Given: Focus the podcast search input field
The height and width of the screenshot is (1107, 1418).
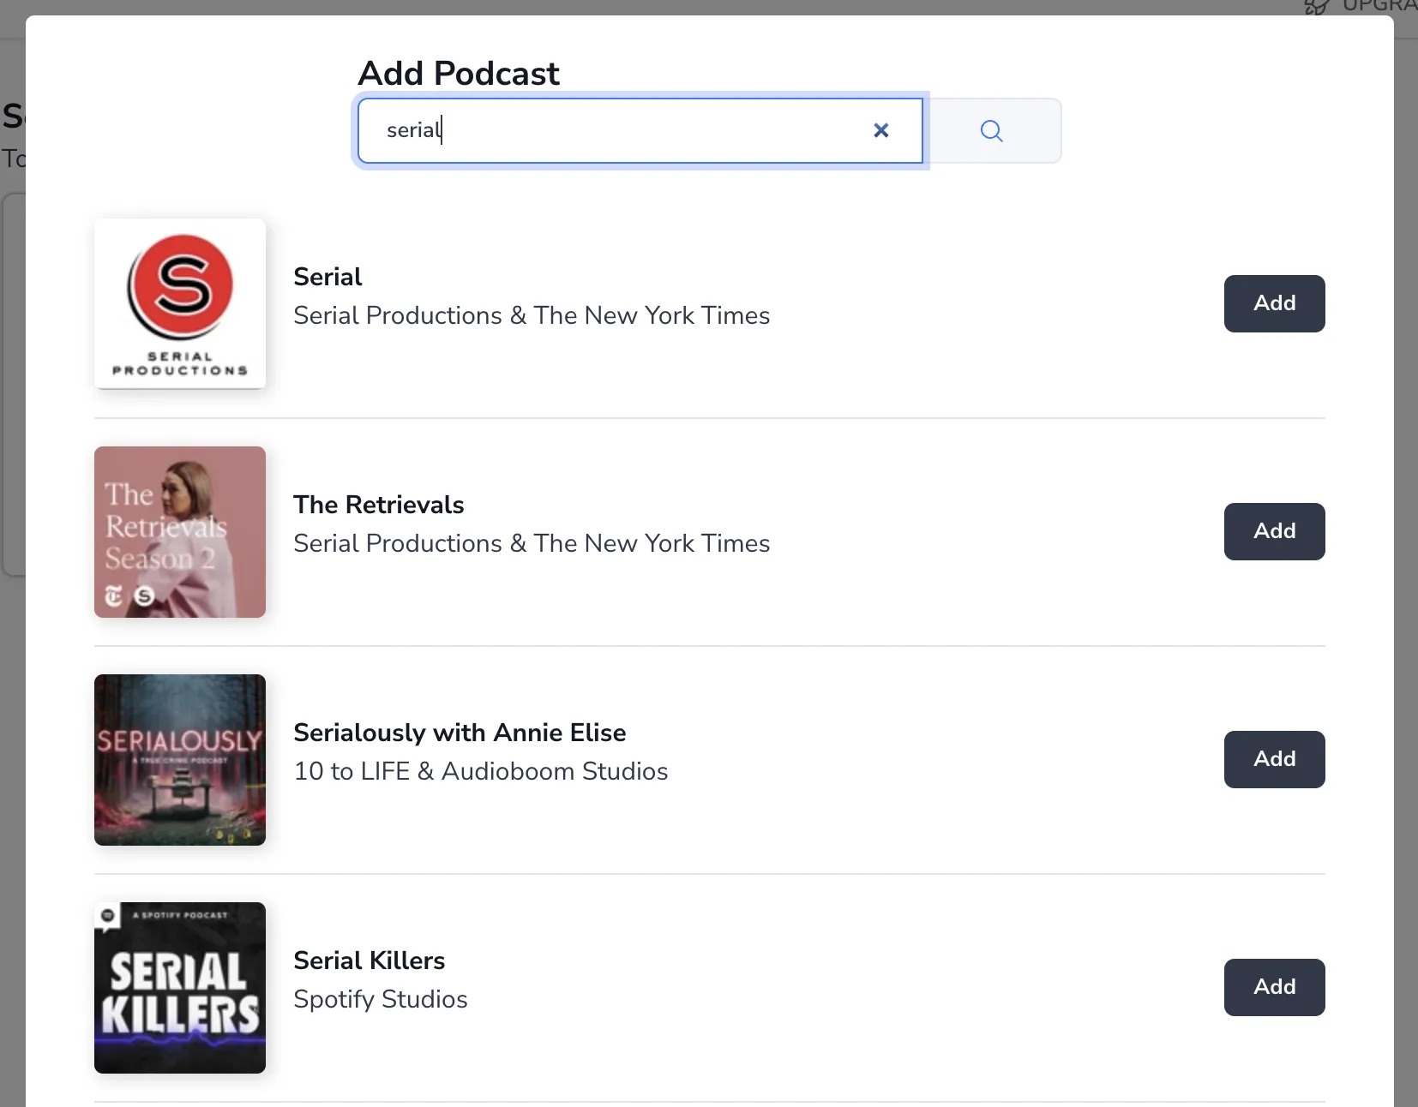Looking at the screenshot, I should [x=640, y=130].
